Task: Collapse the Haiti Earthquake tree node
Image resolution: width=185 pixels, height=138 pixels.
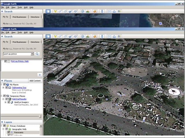Action: tap(3, 99)
